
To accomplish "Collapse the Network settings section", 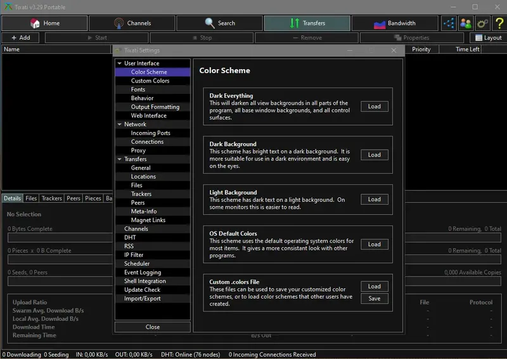I will click(x=119, y=124).
